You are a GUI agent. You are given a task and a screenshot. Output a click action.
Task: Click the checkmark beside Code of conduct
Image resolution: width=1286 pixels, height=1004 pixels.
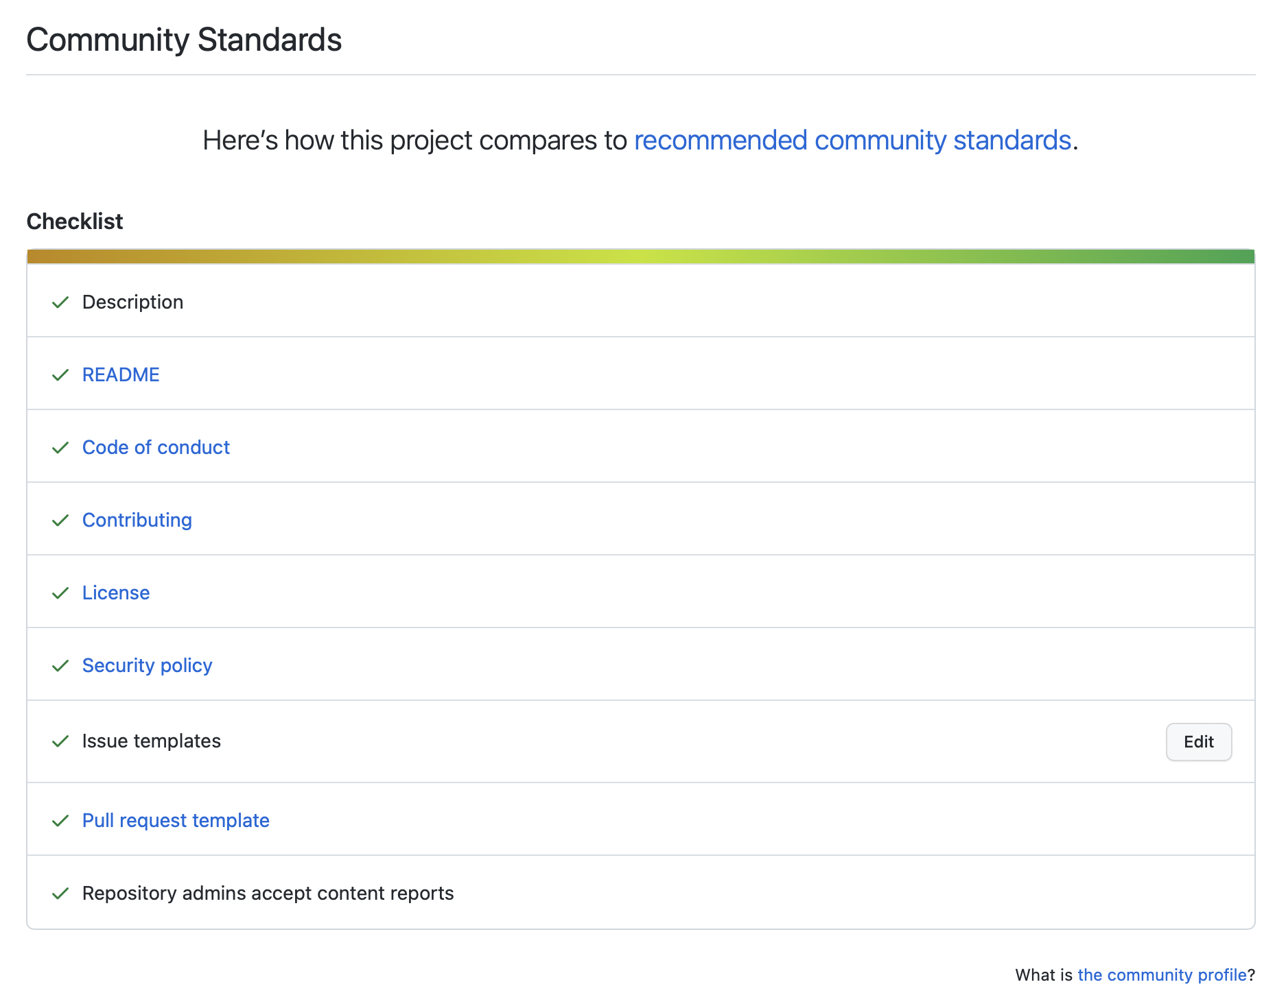click(x=60, y=448)
